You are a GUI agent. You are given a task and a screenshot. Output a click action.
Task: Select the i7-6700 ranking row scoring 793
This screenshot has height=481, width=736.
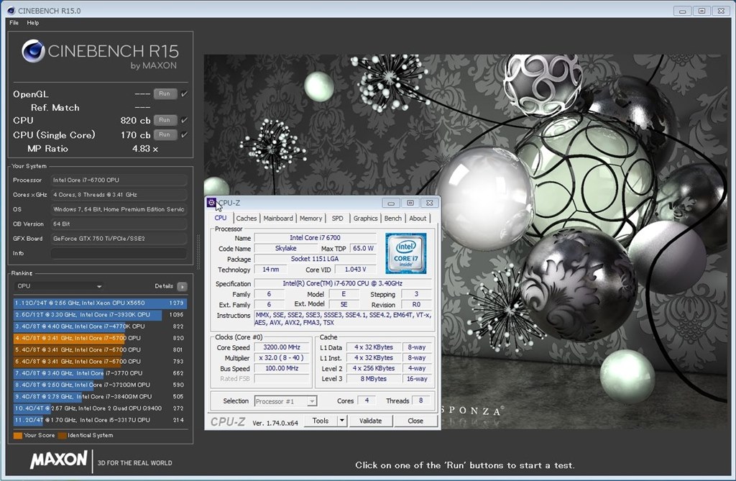click(100, 362)
